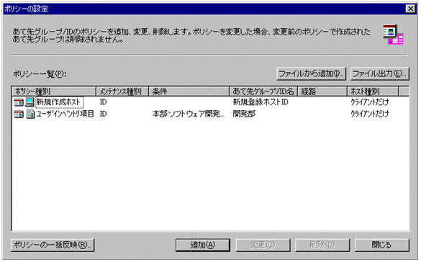Sort by 経路 column header
Image resolution: width=421 pixels, height=262 pixels.
(322, 91)
